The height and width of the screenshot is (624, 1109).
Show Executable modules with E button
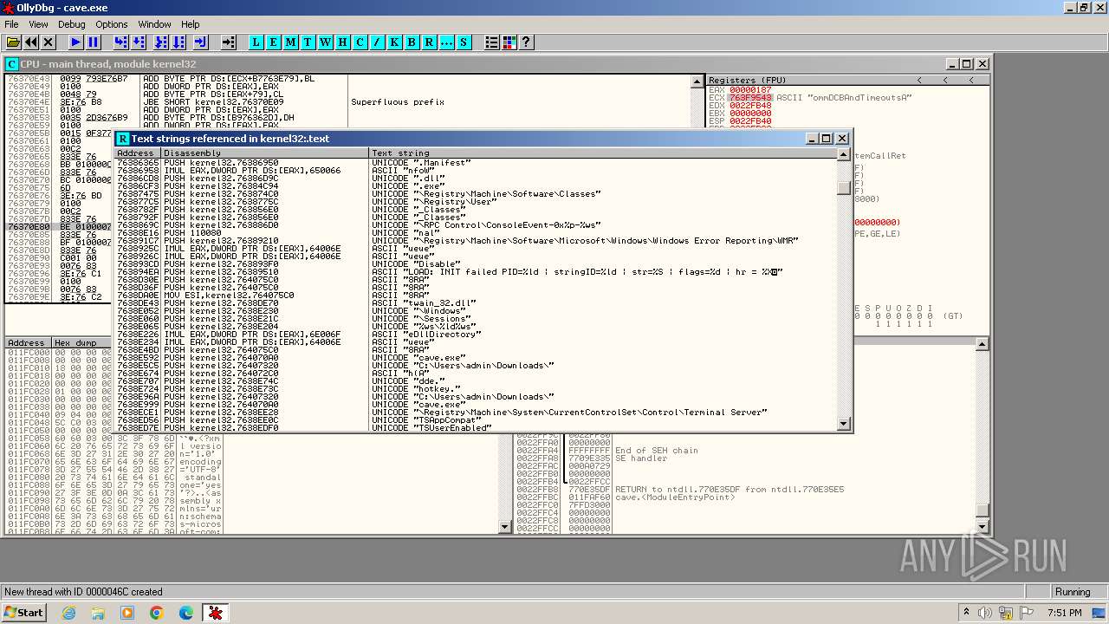274,42
